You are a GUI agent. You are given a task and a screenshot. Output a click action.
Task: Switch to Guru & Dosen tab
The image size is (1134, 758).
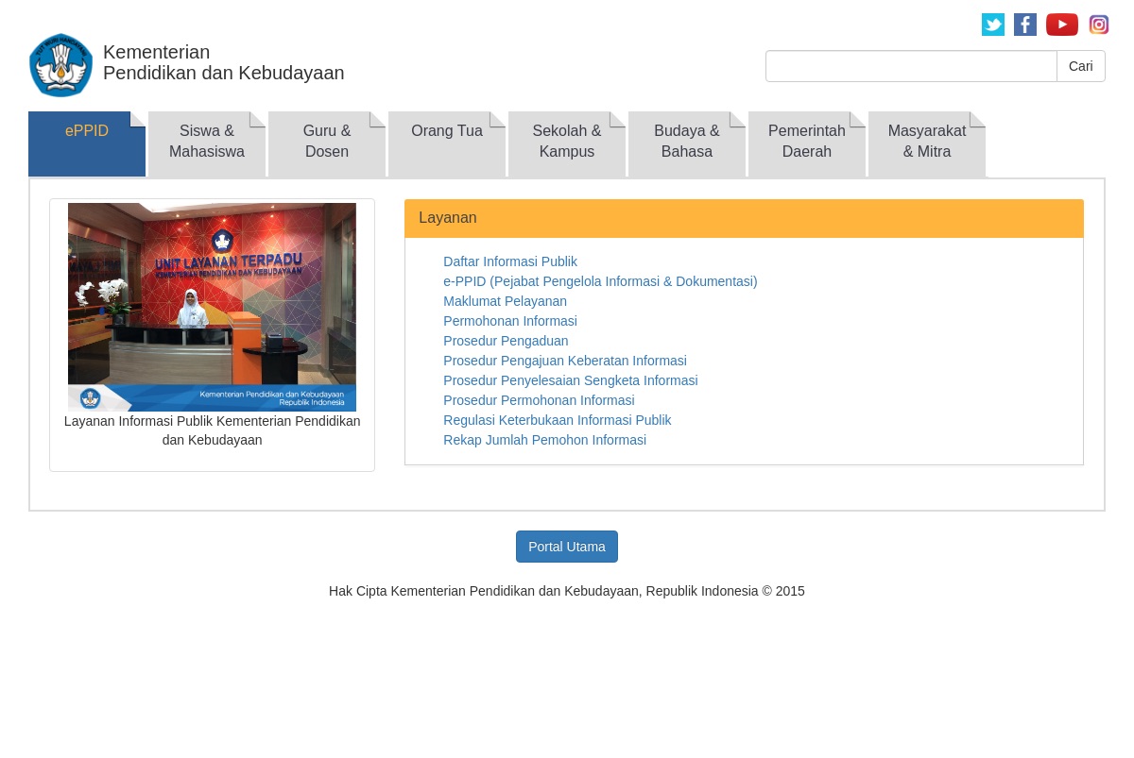click(327, 143)
